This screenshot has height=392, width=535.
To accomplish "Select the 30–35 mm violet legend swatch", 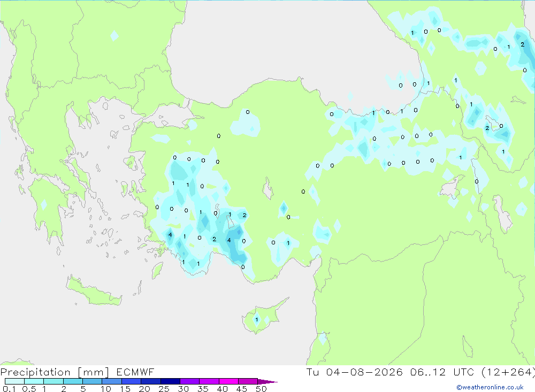I will tap(189, 381).
